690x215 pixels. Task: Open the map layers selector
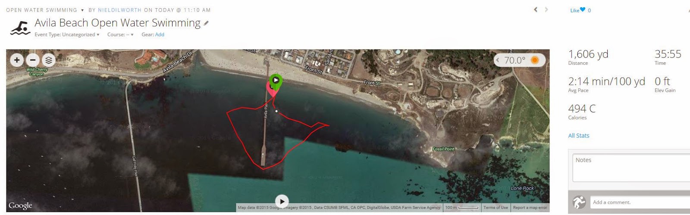(49, 60)
